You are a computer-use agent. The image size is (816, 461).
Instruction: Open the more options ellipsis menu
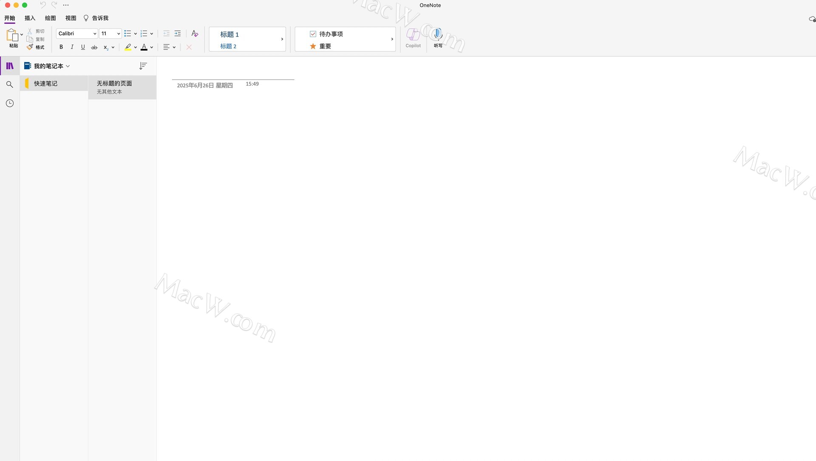coord(66,5)
